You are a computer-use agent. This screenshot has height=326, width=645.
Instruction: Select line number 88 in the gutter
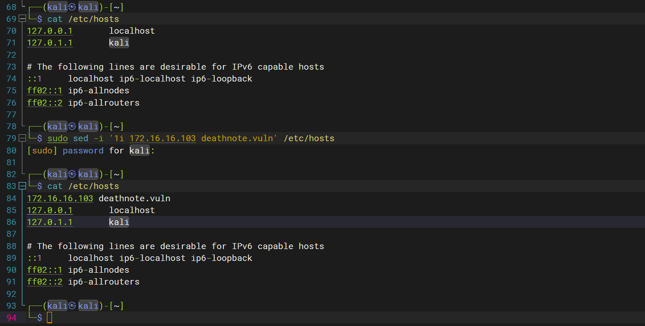point(11,246)
